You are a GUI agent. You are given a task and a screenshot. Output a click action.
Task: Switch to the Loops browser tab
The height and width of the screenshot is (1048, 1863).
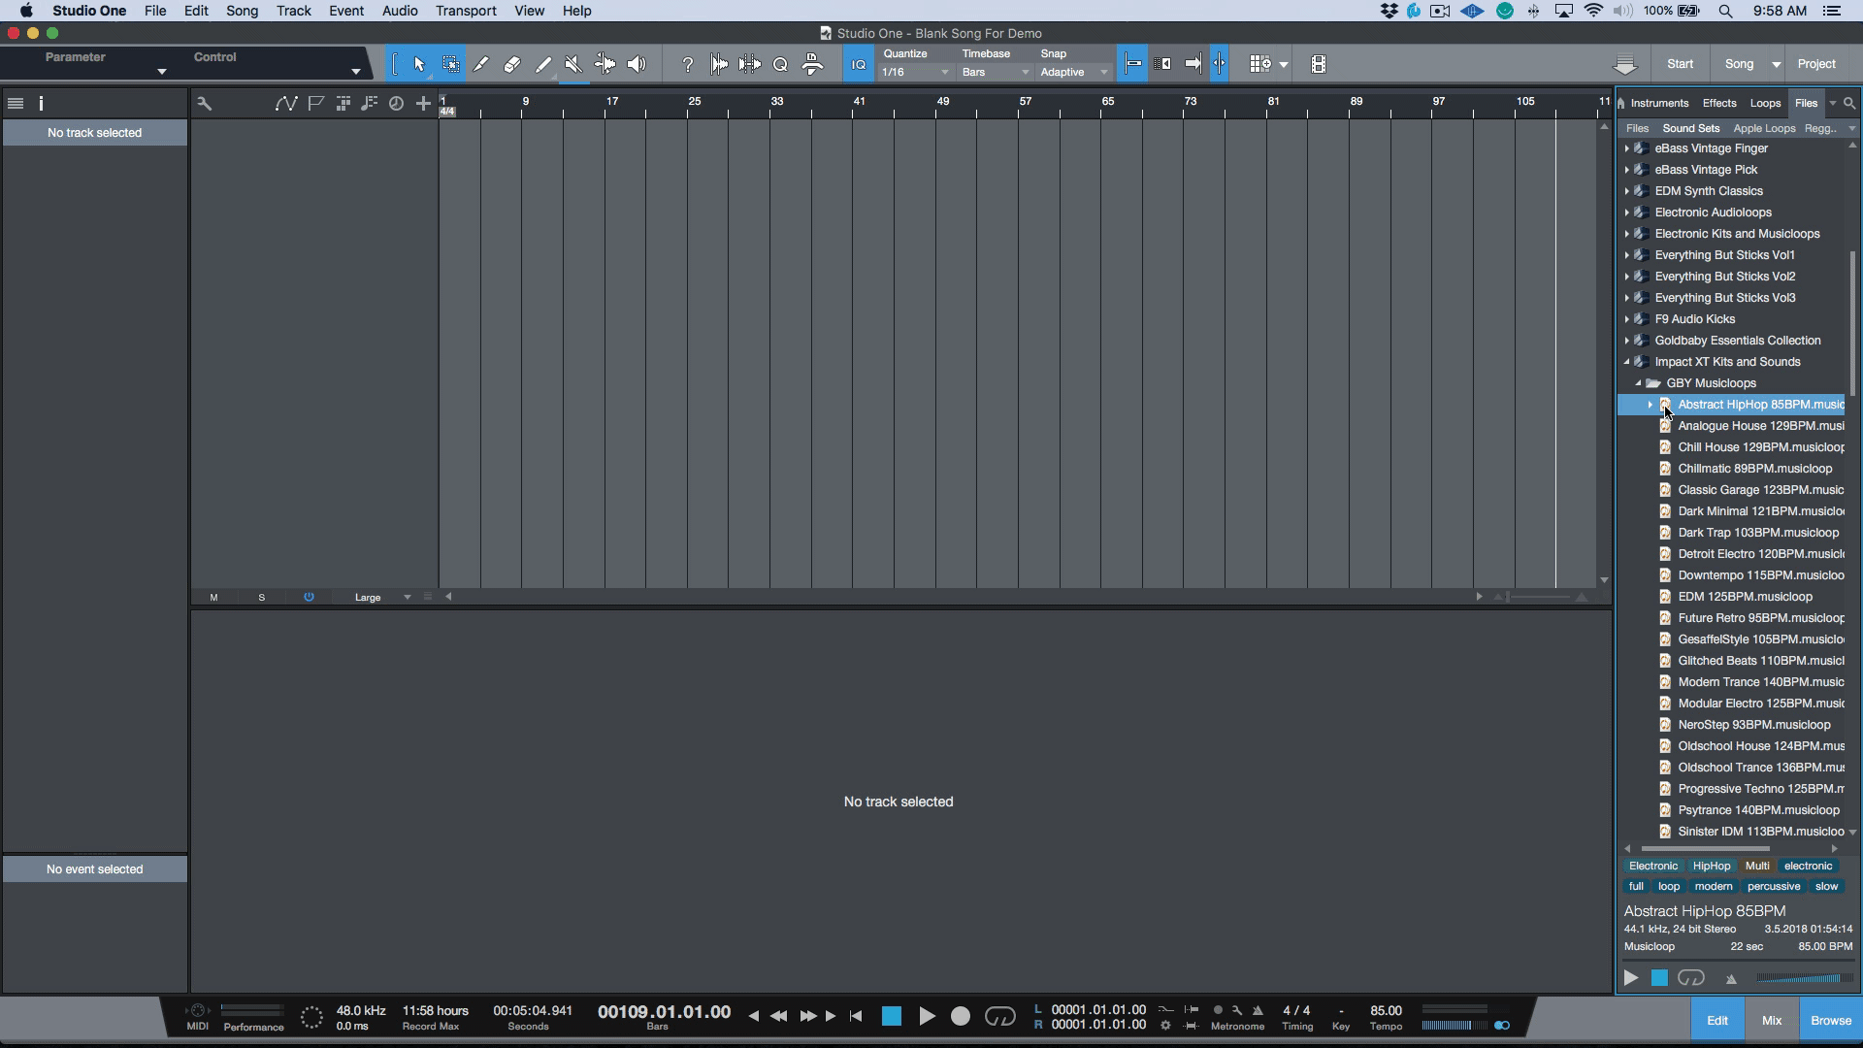pos(1765,103)
